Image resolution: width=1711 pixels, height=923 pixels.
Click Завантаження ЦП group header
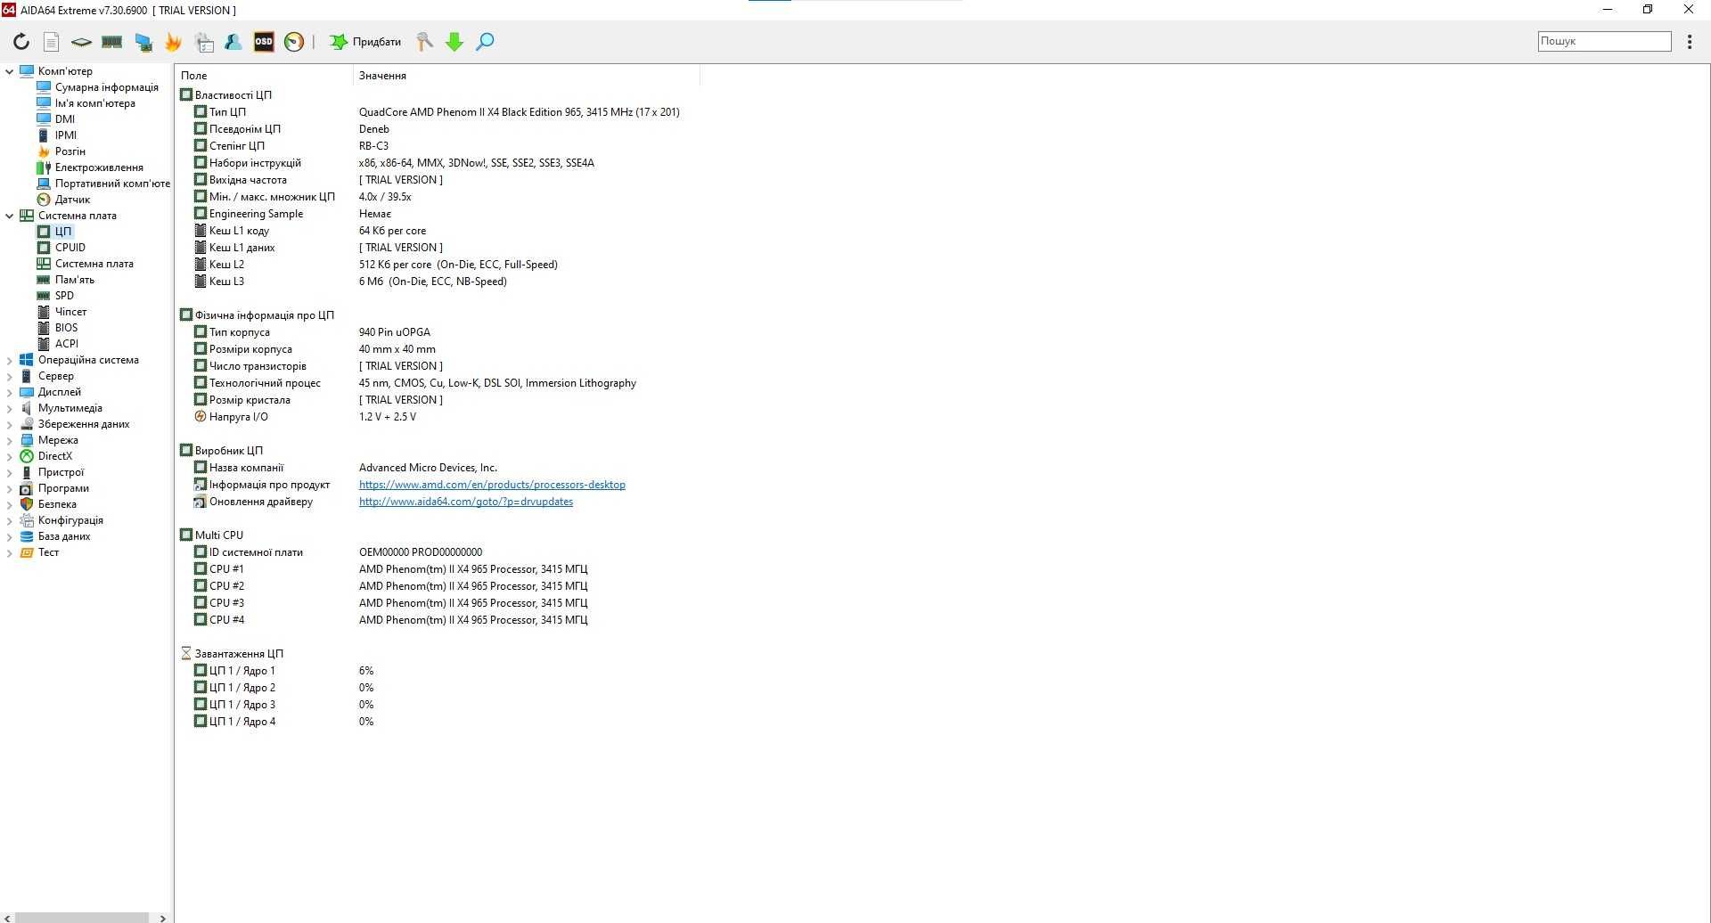click(238, 654)
